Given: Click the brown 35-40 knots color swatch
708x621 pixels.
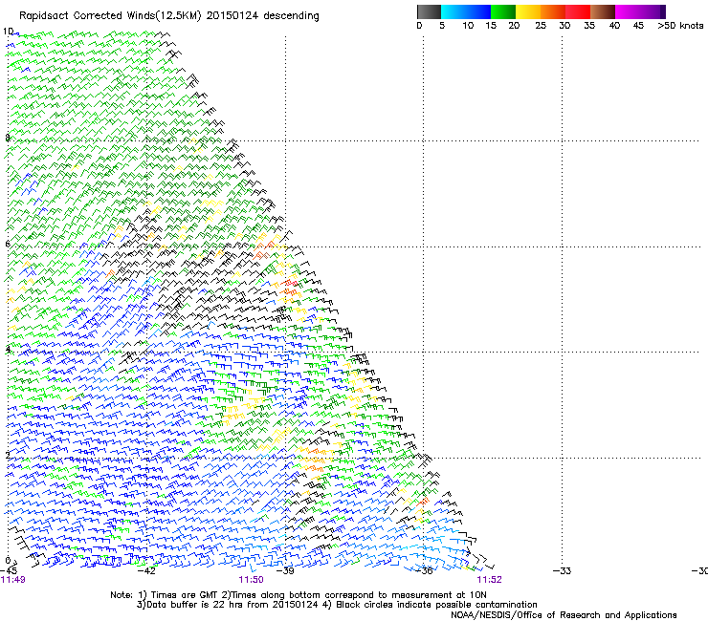Looking at the screenshot, I should tap(603, 11).
